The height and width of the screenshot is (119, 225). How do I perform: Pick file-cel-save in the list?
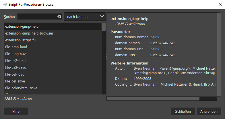coord(15,81)
